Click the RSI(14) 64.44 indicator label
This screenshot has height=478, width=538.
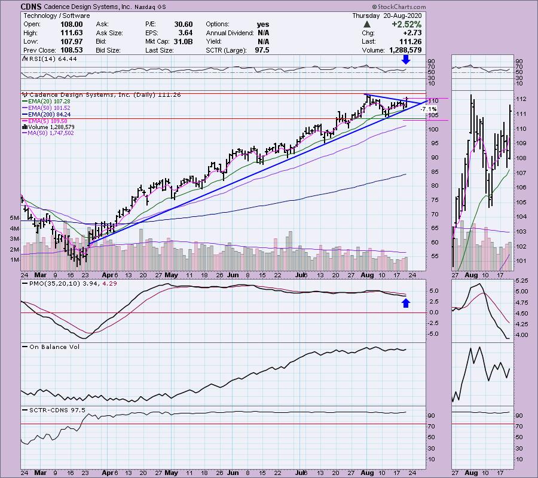tap(53, 59)
